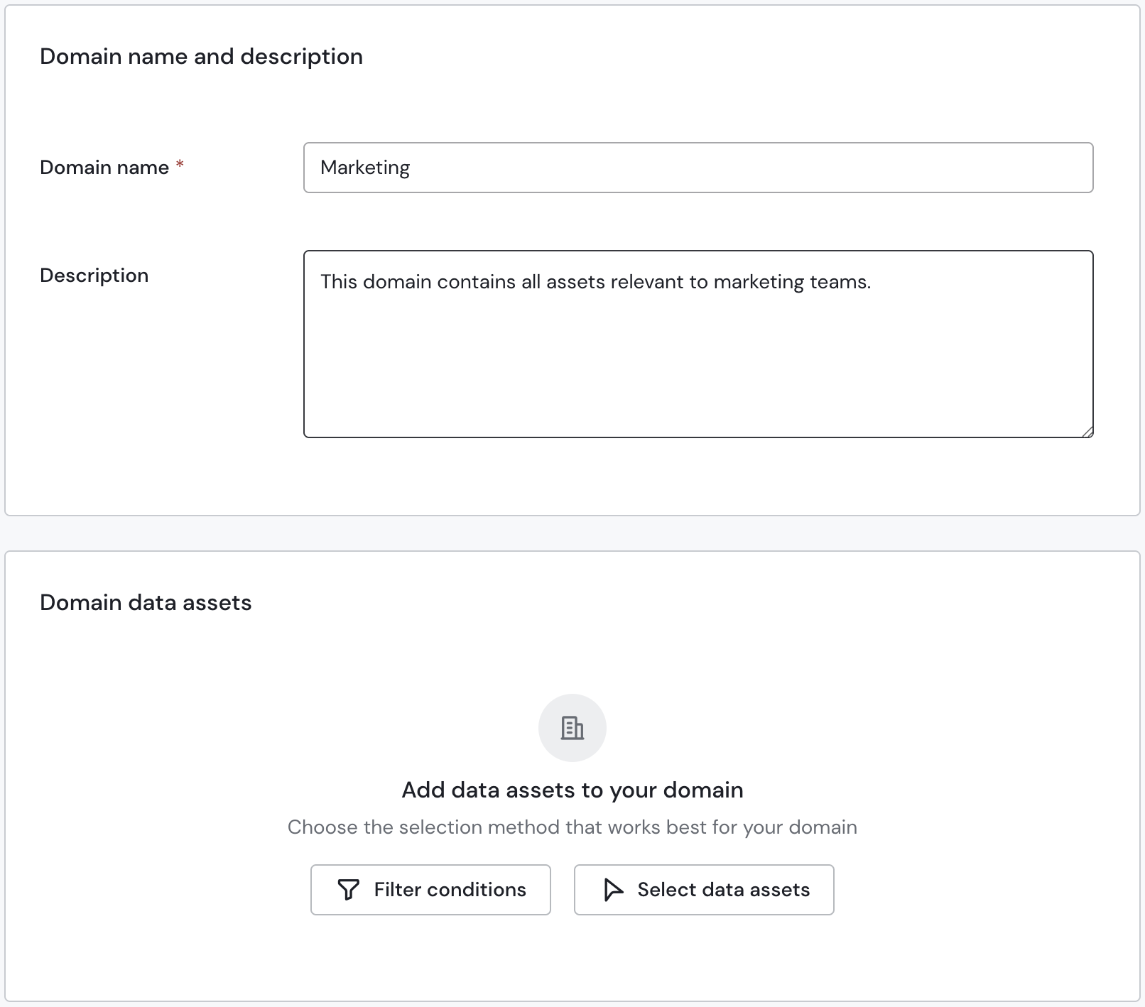Click the Description field label

tap(94, 276)
